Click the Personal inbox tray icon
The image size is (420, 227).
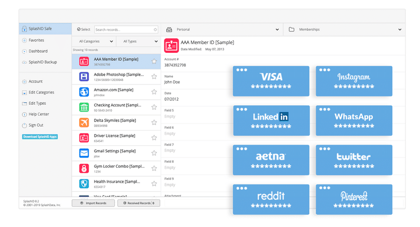[x=169, y=30]
